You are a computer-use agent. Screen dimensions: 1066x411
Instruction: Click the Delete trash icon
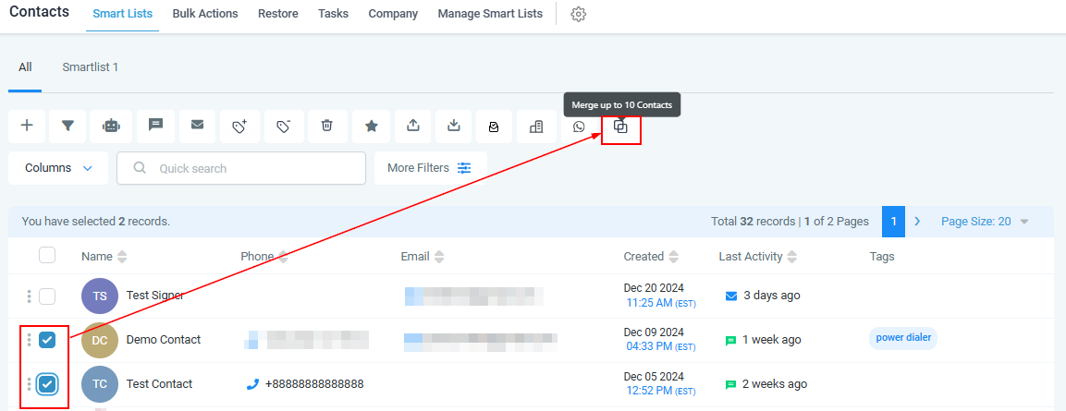point(327,127)
